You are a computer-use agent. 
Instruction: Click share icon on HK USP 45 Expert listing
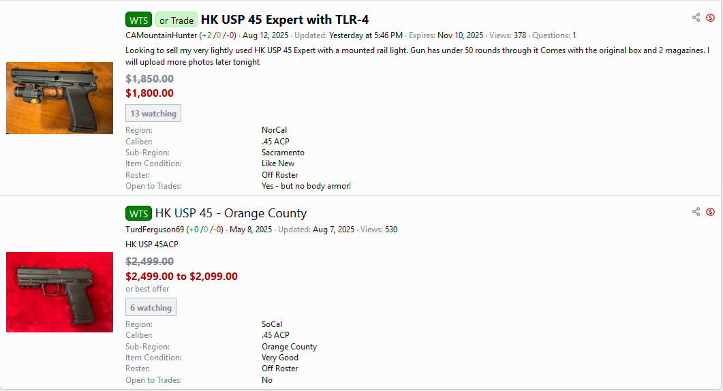696,18
